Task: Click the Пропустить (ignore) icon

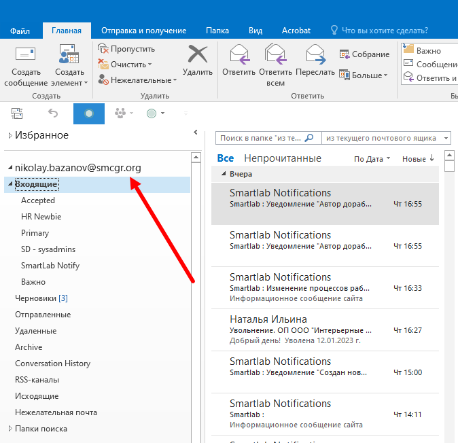Action: click(103, 49)
